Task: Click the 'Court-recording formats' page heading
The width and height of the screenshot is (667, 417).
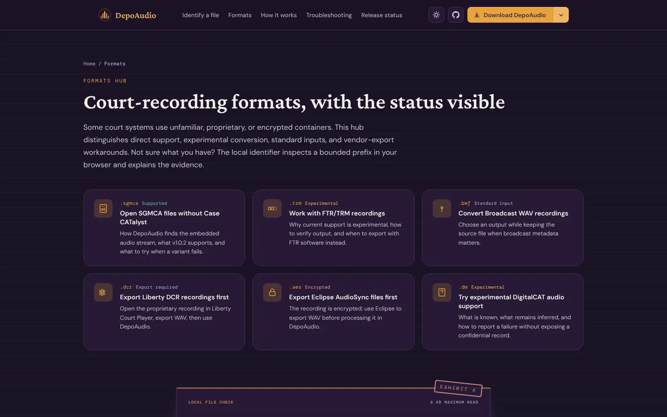Action: [x=294, y=102]
